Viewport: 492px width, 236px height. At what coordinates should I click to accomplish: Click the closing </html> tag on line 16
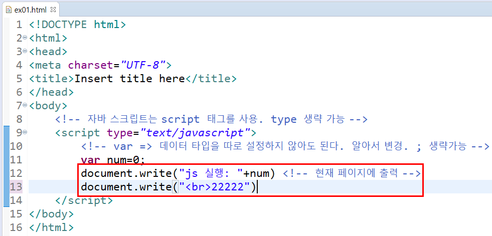point(52,227)
